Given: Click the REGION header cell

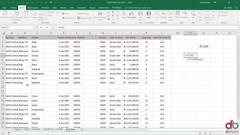Looking at the screenshot, I should [x=12, y=37].
